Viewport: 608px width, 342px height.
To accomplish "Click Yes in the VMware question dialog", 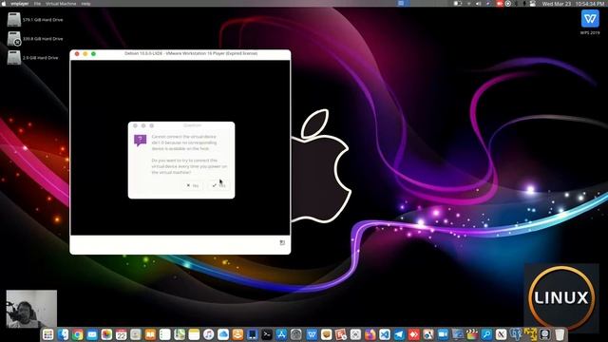I will coord(218,185).
